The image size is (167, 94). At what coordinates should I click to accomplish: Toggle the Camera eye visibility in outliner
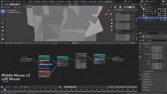(163, 11)
